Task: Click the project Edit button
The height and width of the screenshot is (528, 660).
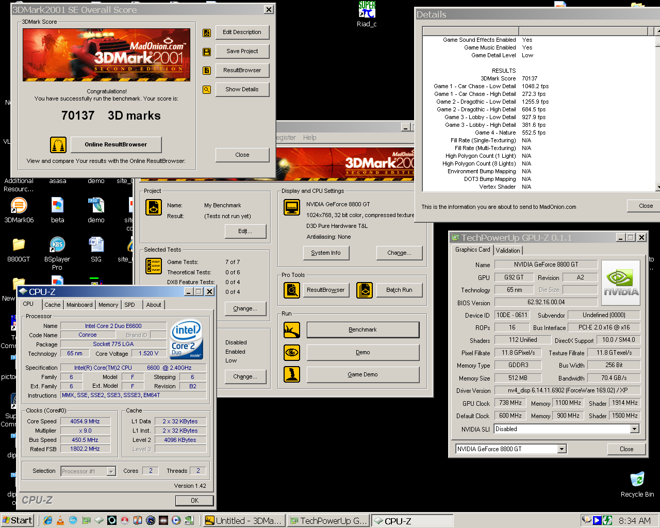Action: click(x=245, y=232)
